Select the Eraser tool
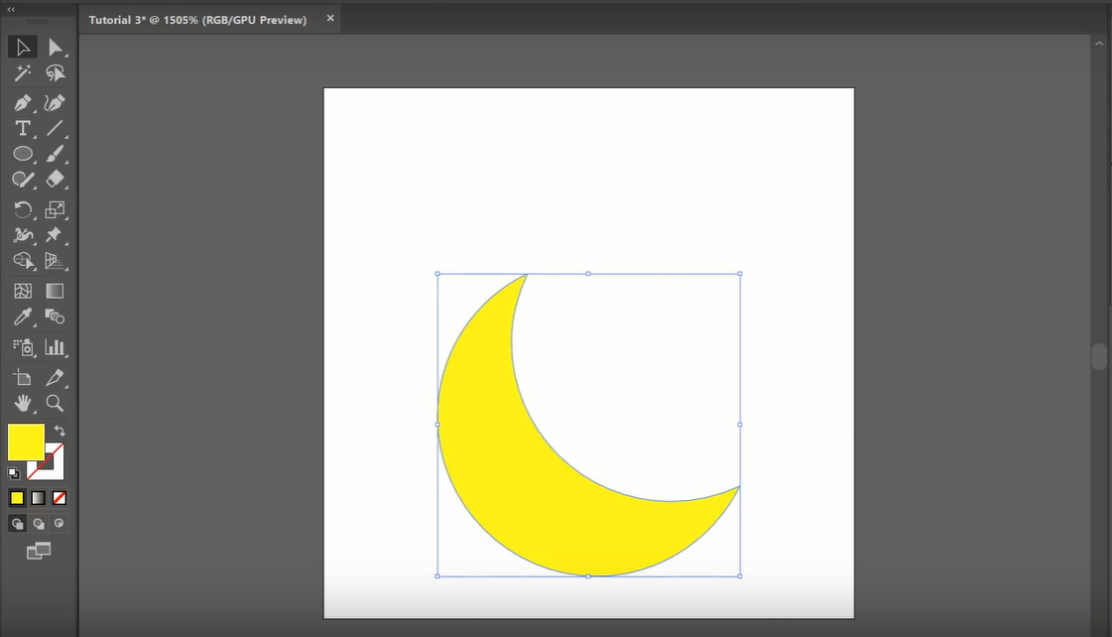 56,180
